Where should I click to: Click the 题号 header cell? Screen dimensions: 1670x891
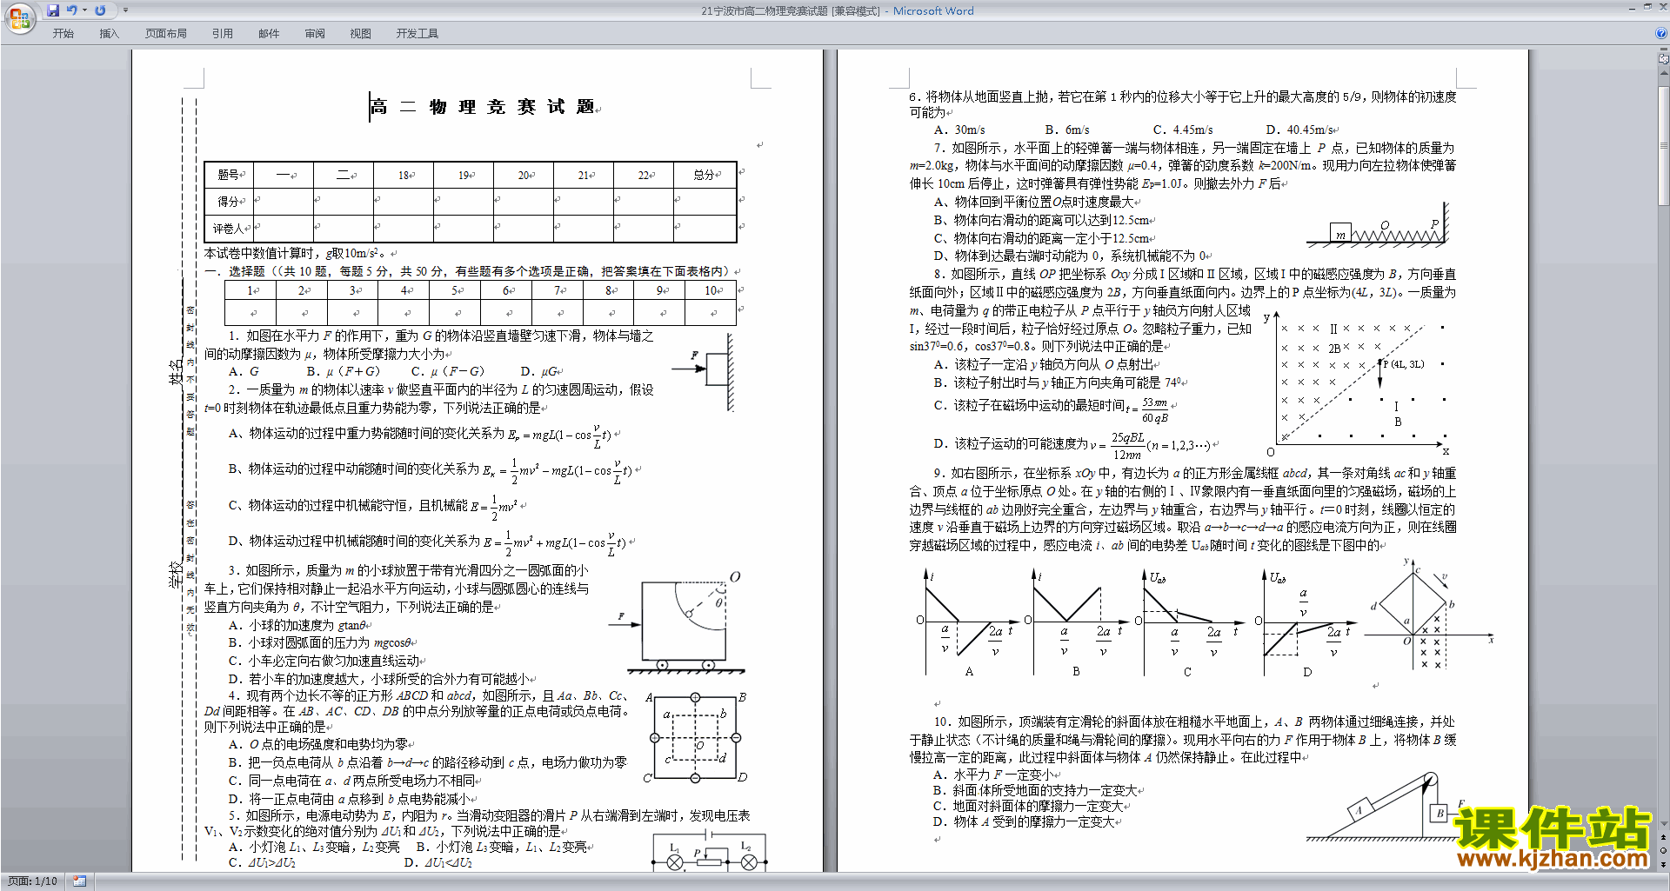pyautogui.click(x=229, y=175)
